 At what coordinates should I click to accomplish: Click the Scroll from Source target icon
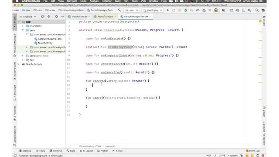43,17
